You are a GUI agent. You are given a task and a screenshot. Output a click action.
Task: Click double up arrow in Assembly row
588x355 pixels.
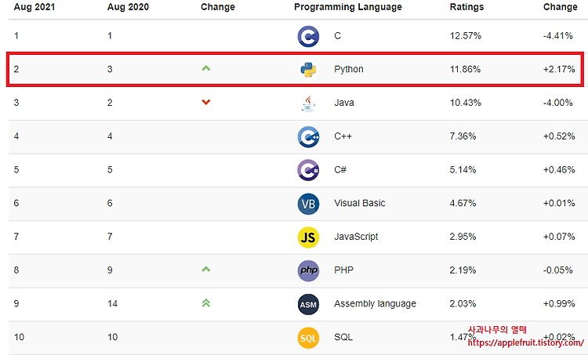[x=206, y=303]
